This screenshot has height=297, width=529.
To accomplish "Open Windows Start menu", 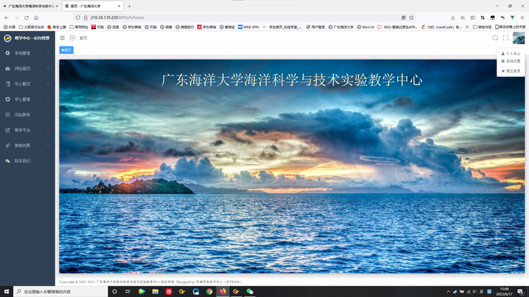I will coord(7,292).
